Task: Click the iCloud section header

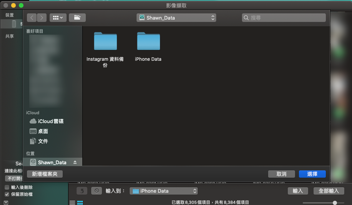Action: (33, 113)
